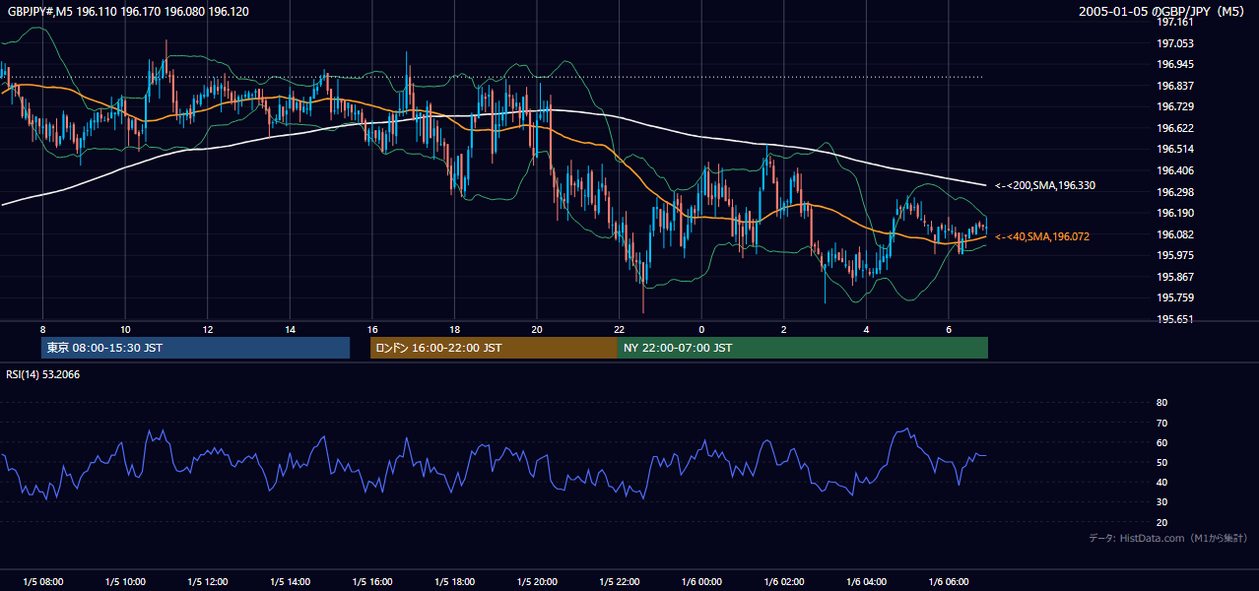Click RSI scale value 20

click(x=1161, y=523)
